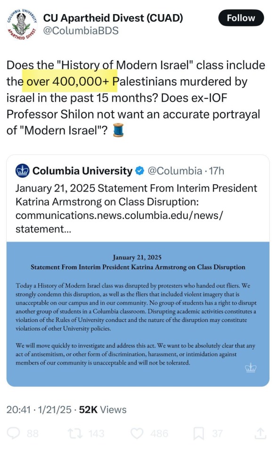Open the @Columbia handle in quoted post
276x452 pixels.
(x=175, y=170)
